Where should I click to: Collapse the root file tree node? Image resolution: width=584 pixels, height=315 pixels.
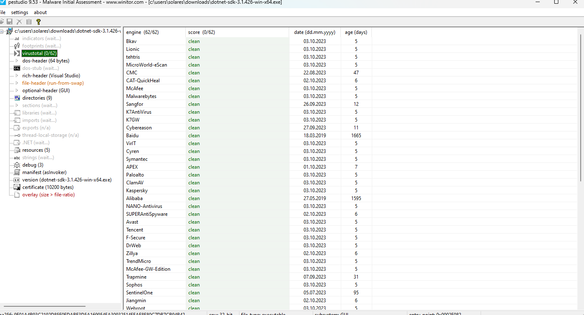2,31
